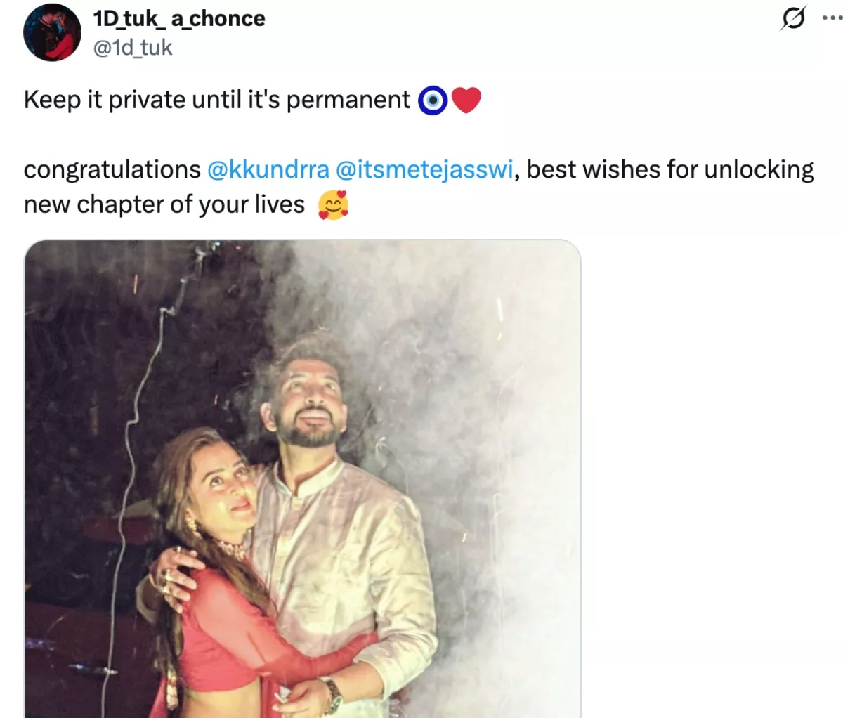The height and width of the screenshot is (718, 843).
Task: Click the "Keep it private" tweet line
Action: tap(216, 100)
